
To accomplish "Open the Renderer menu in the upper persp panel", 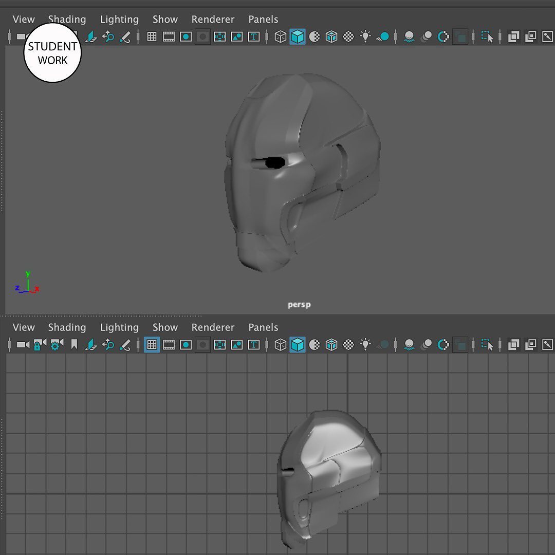I will pos(213,20).
